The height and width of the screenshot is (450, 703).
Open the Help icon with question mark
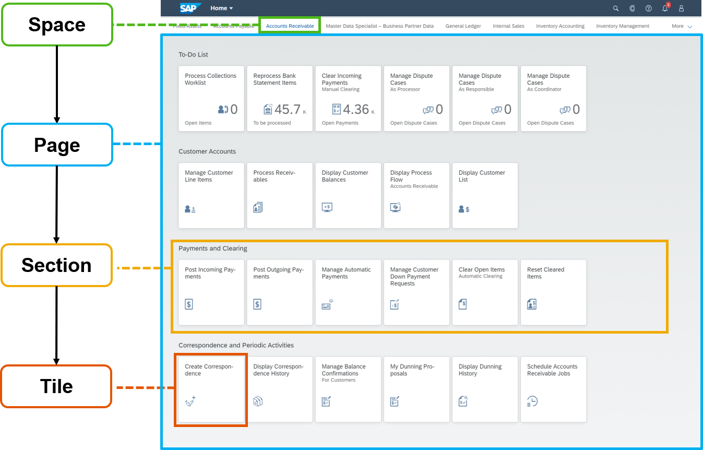click(648, 8)
